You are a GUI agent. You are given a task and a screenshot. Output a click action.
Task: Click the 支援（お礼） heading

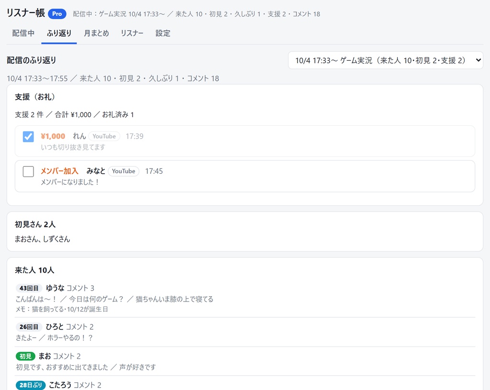35,97
